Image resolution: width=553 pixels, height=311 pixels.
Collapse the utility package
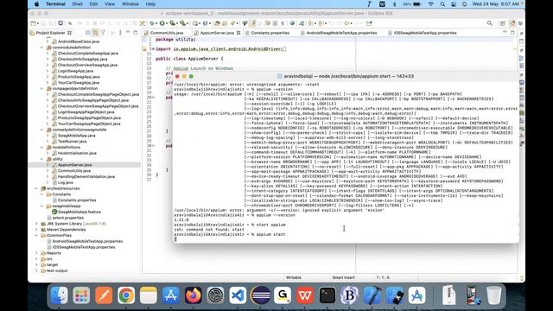pyautogui.click(x=42, y=159)
